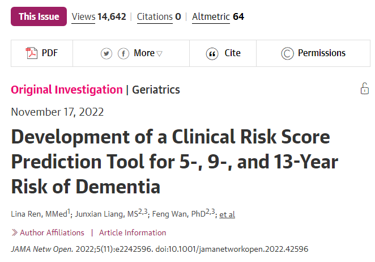Open Article Information section
This screenshot has width=375, height=262.
click(133, 233)
